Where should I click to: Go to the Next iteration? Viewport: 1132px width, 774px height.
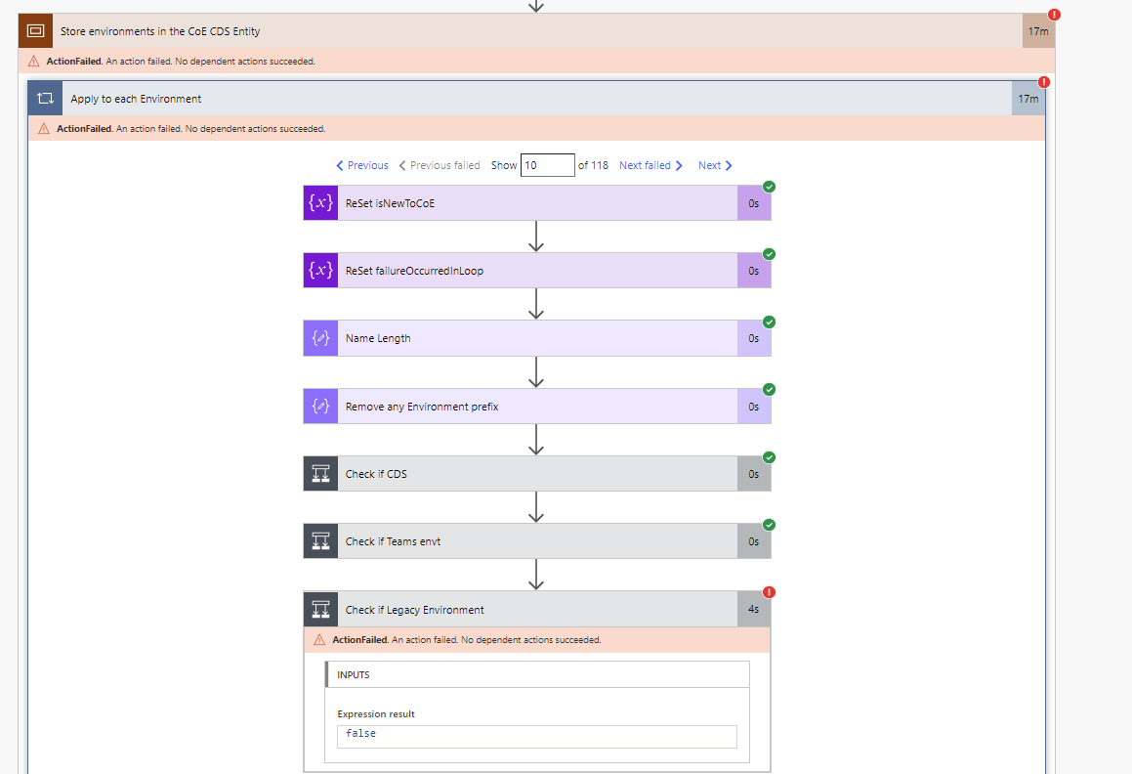[715, 165]
